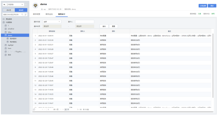Click the 查询 button
218x116 pixels.
(x=104, y=26)
